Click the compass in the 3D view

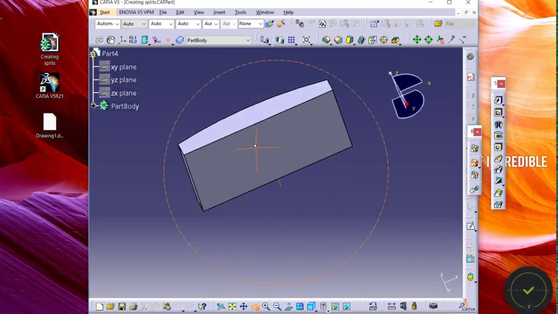(x=408, y=96)
